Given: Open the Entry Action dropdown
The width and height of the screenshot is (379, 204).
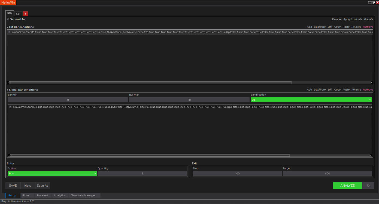Looking at the screenshot, I should click(52, 174).
